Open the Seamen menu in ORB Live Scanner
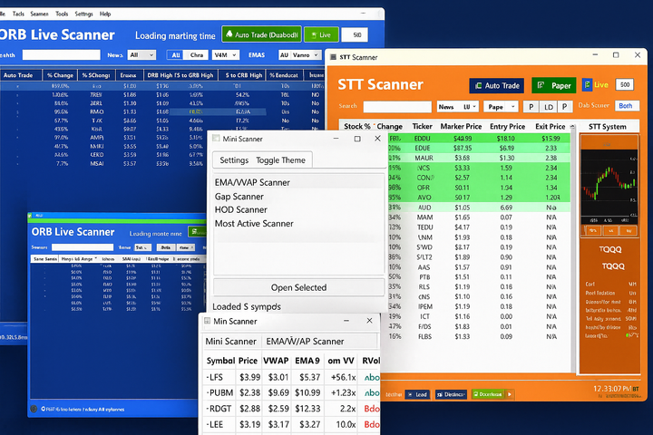Screen dimensions: 653x435 pos(40,14)
